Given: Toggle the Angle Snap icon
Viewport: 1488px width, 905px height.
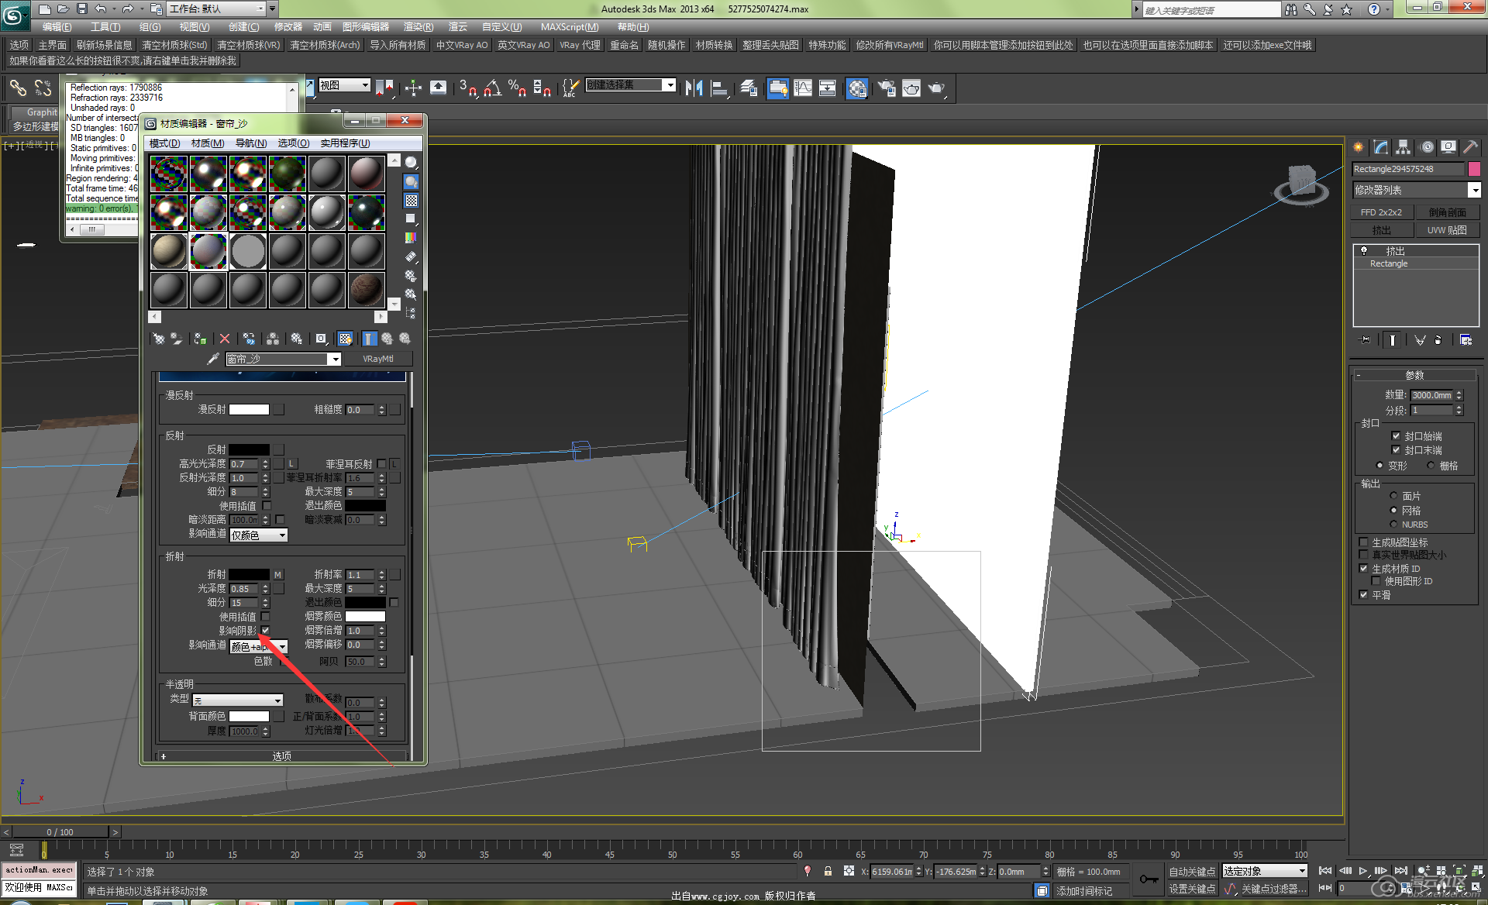Looking at the screenshot, I should point(492,88).
